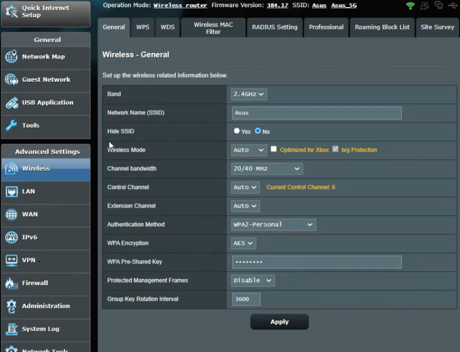Image resolution: width=460 pixels, height=352 pixels.
Task: Click the WiFi signal status icon
Action: pyautogui.click(x=410, y=6)
